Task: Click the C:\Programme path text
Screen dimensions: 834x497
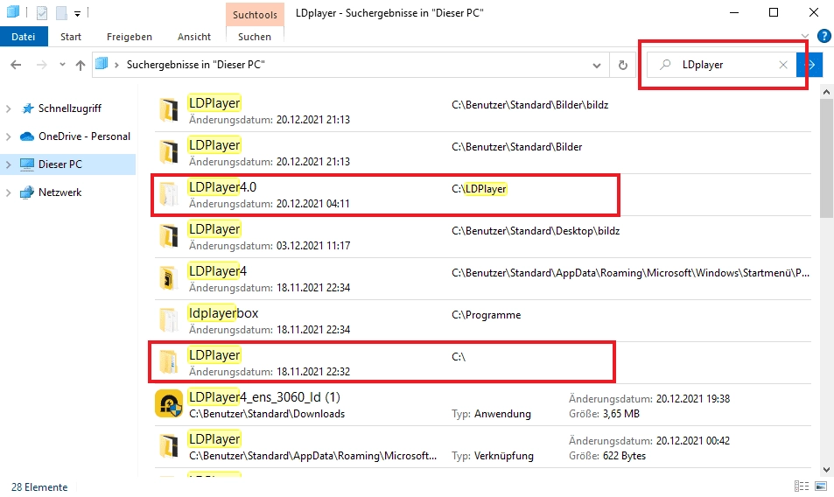Action: [x=487, y=315]
